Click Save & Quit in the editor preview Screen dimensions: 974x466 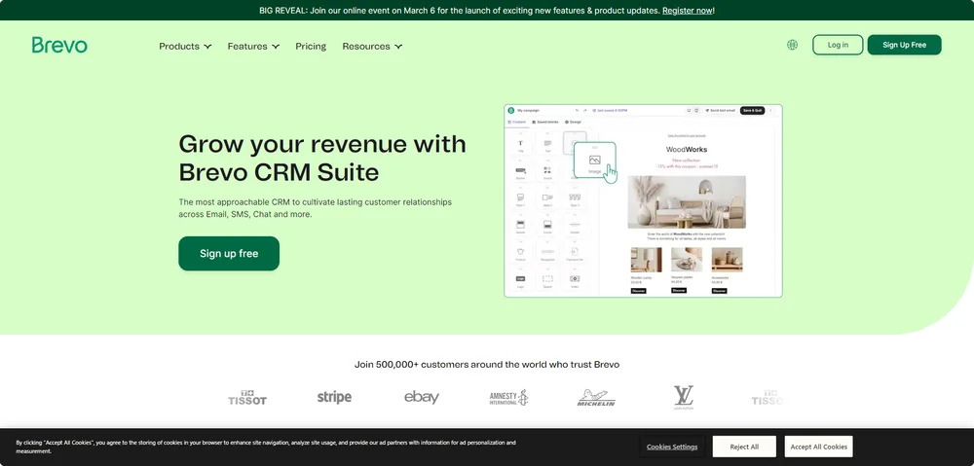[x=752, y=111]
